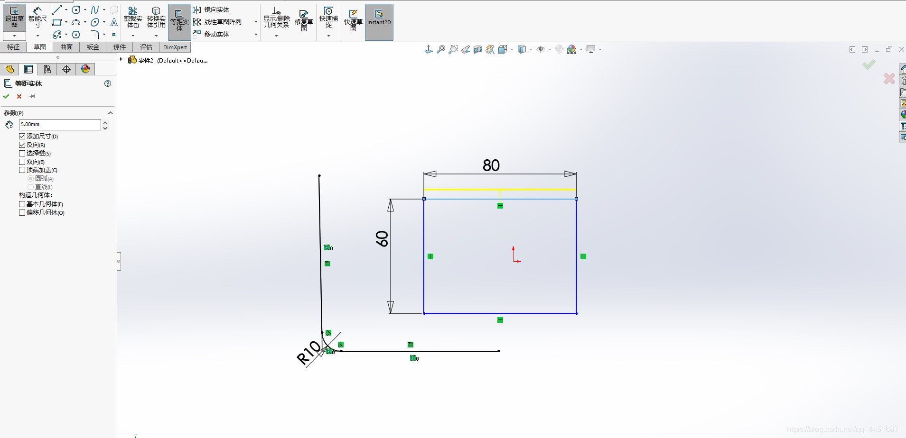
Task: Click View Settings monitor icon
Action: (x=591, y=49)
